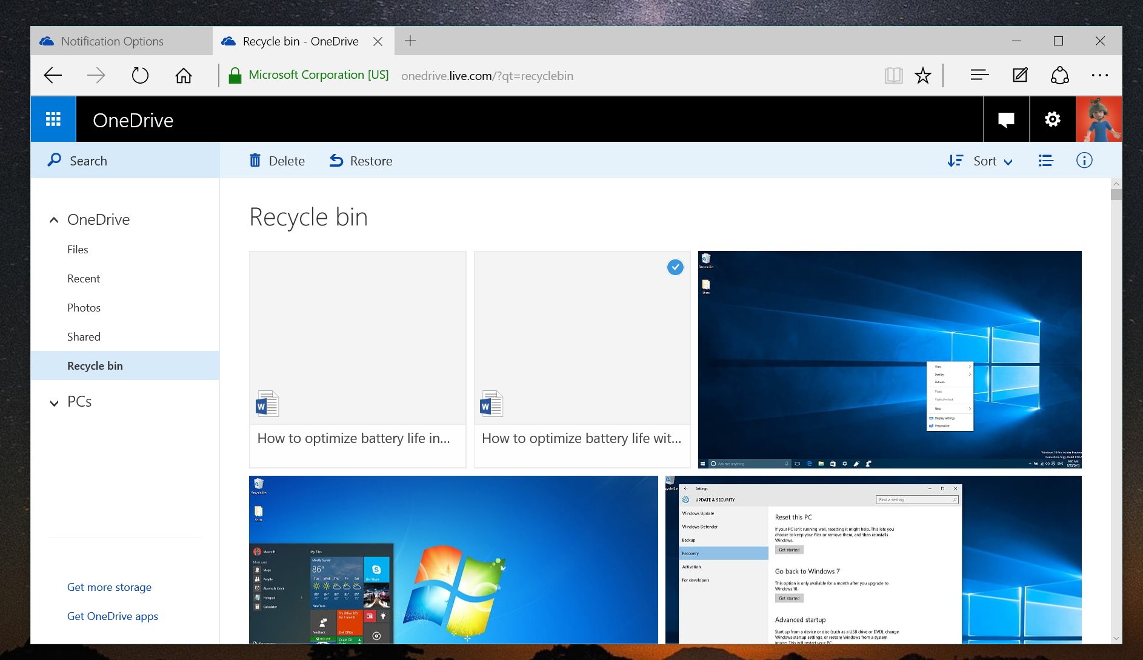Switch to list view layout icon
Image resolution: width=1143 pixels, height=660 pixels.
[x=1045, y=161]
